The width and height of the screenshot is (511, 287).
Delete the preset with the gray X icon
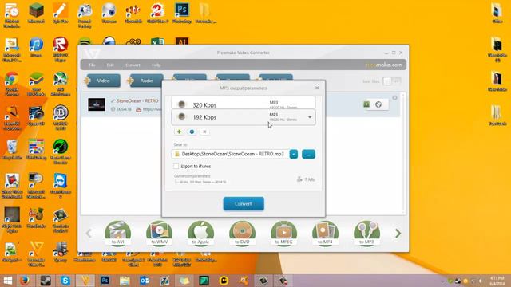point(204,132)
